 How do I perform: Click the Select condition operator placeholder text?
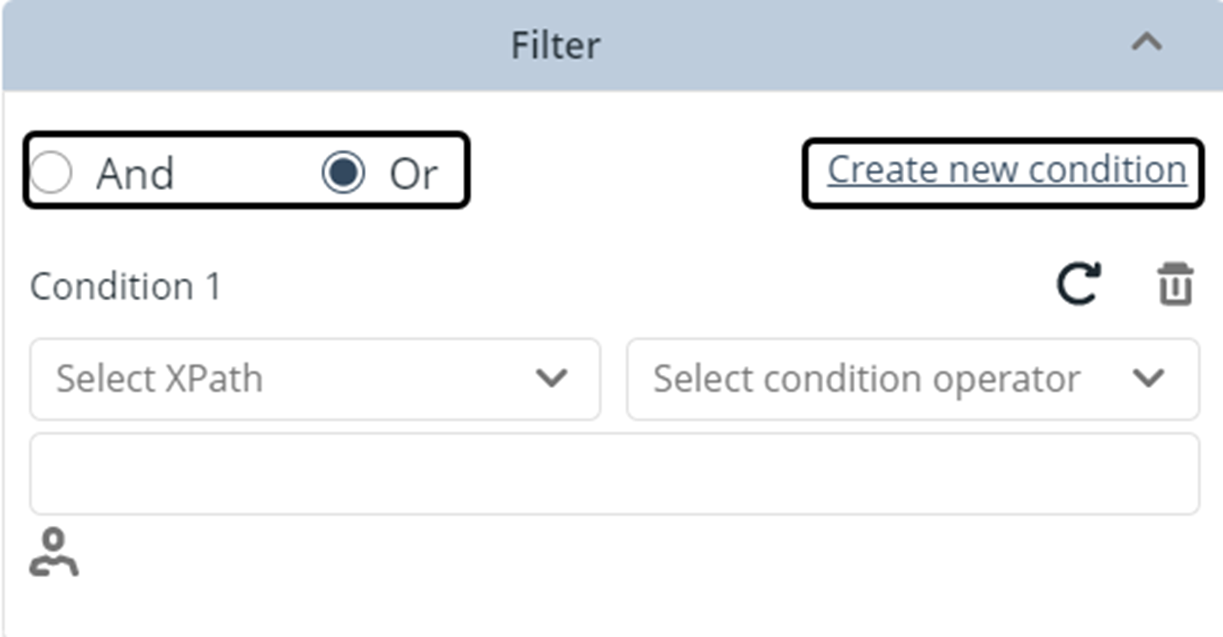[x=866, y=379]
